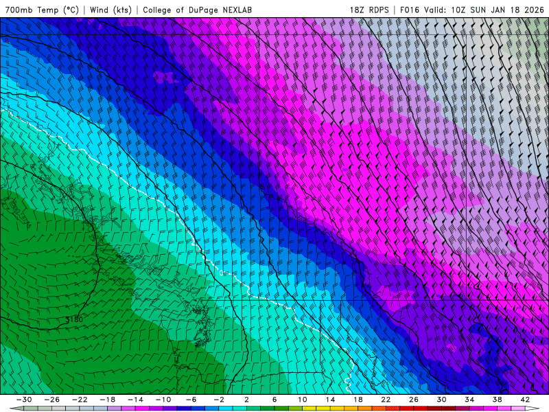The image size is (549, 412).
Task: Click the white "0" isotherm label on the map
Action: [221, 273]
